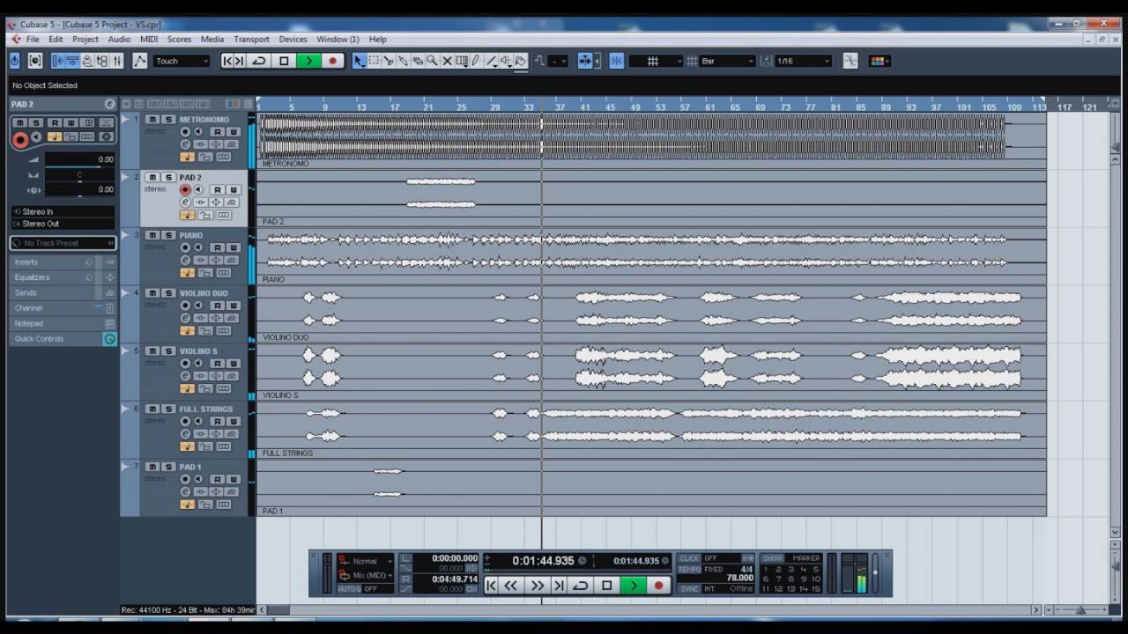1128x634 pixels.
Task: Click the Stereo In input routing
Action: coord(63,211)
